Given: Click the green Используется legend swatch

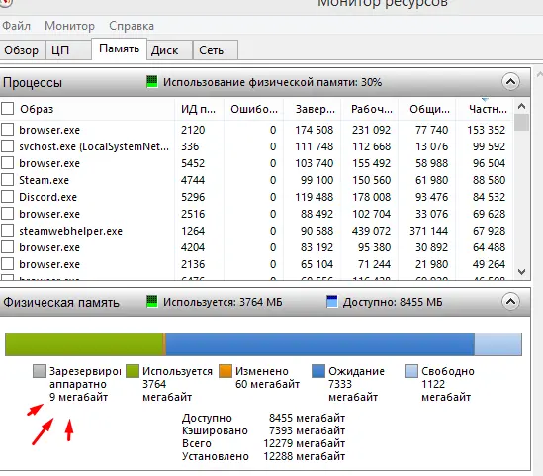Looking at the screenshot, I should pyautogui.click(x=133, y=371).
